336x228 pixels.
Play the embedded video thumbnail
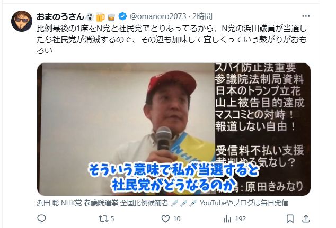(174, 129)
